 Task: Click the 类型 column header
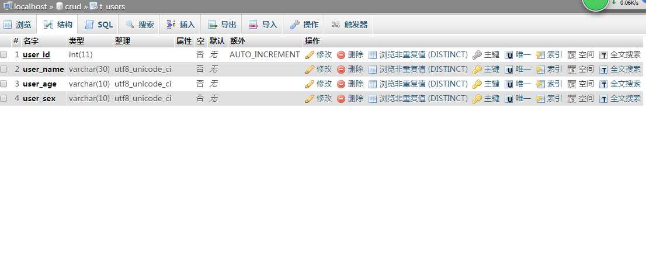click(77, 42)
